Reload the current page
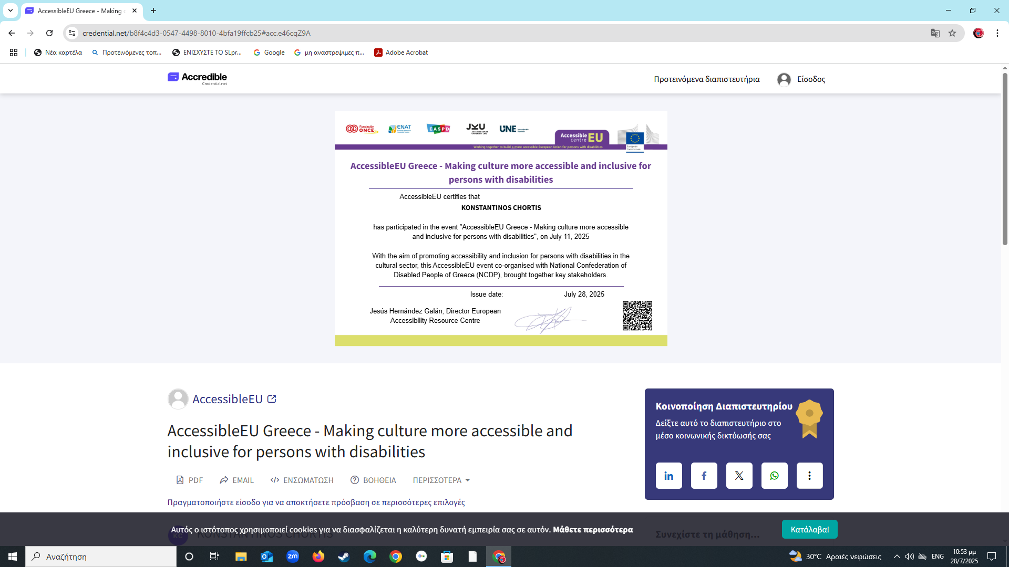 49,33
